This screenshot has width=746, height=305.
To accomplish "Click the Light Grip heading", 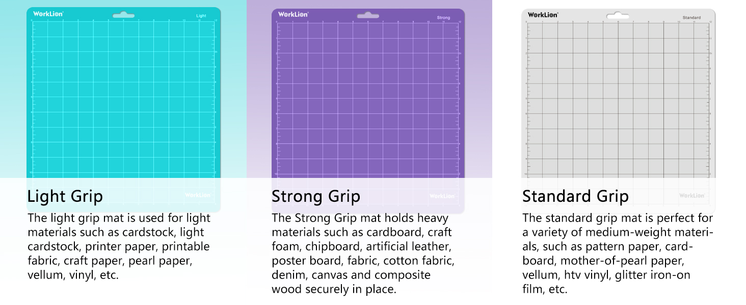I will coord(65,196).
